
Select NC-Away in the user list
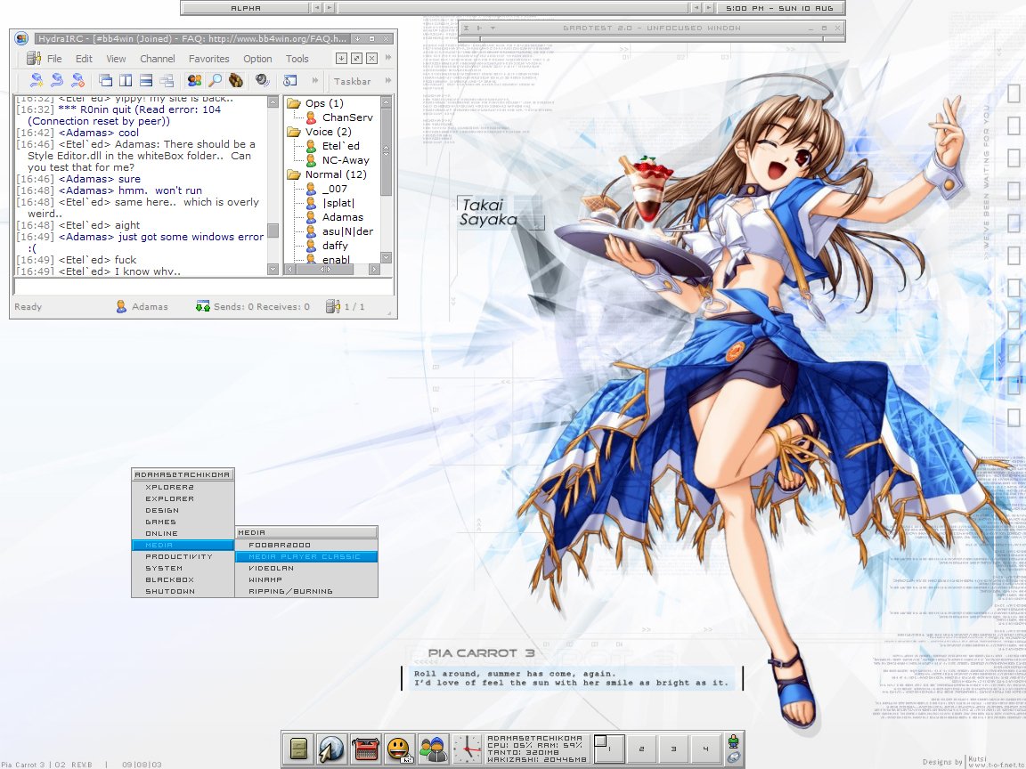pyautogui.click(x=338, y=160)
